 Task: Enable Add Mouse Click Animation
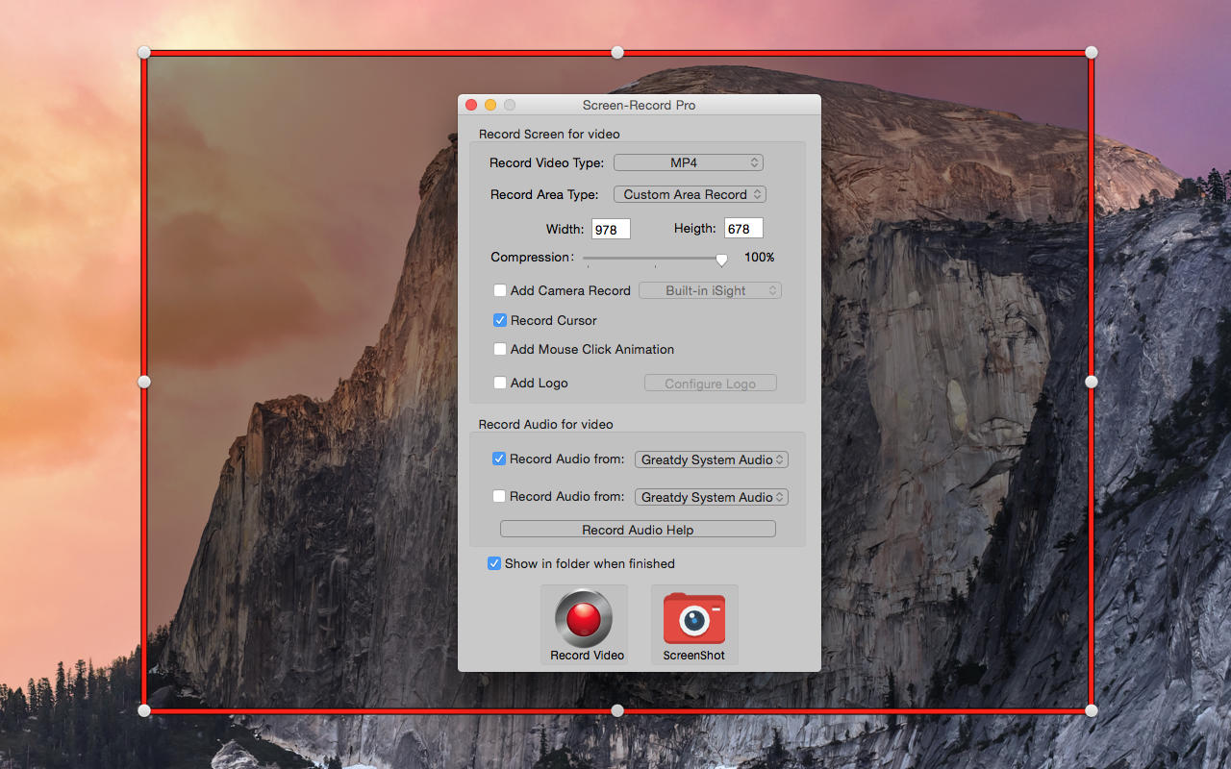[500, 349]
